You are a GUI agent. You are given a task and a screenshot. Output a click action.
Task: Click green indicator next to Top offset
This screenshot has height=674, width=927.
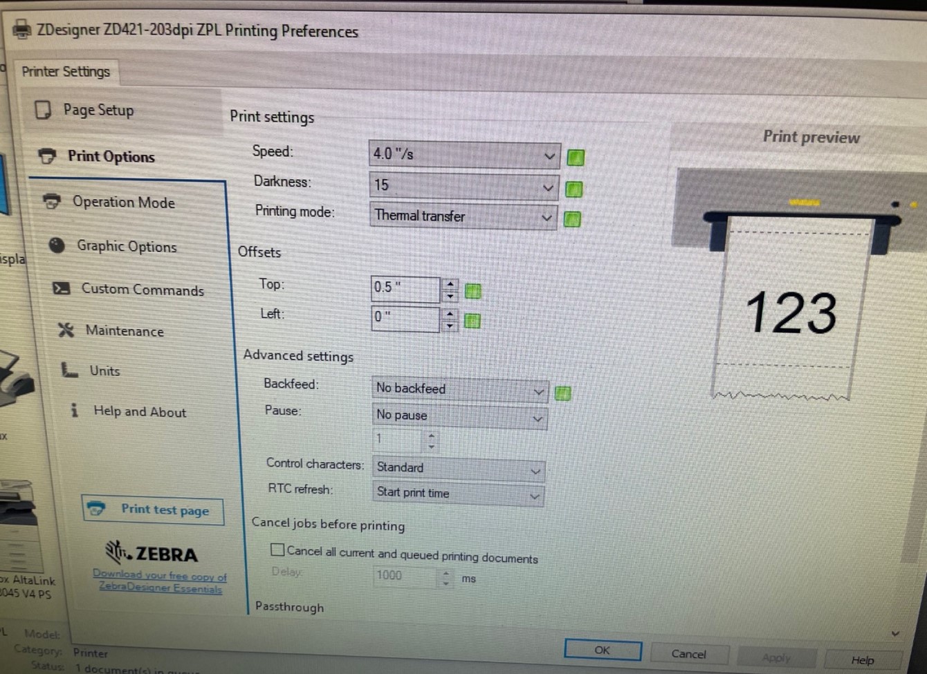click(x=473, y=291)
